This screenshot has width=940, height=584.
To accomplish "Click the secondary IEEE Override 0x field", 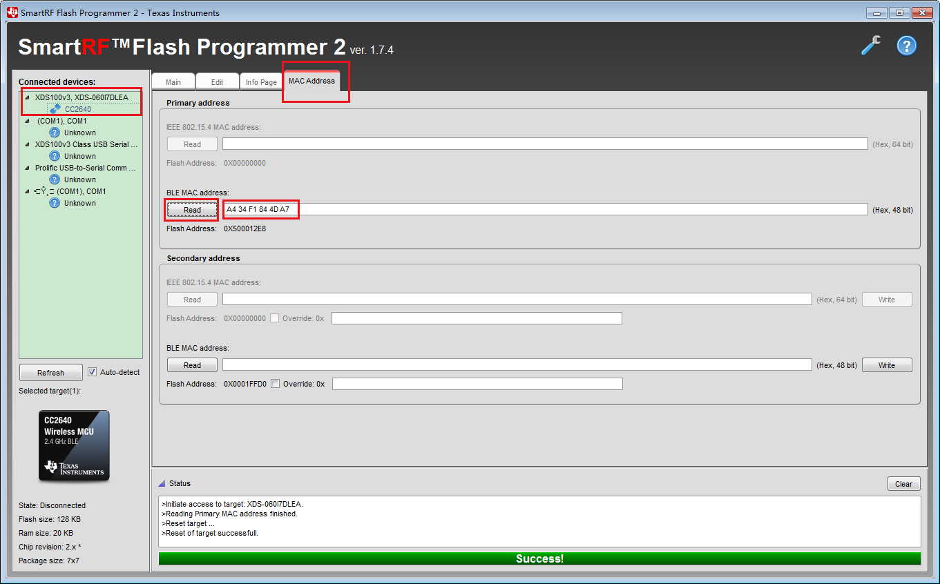I will click(x=477, y=318).
